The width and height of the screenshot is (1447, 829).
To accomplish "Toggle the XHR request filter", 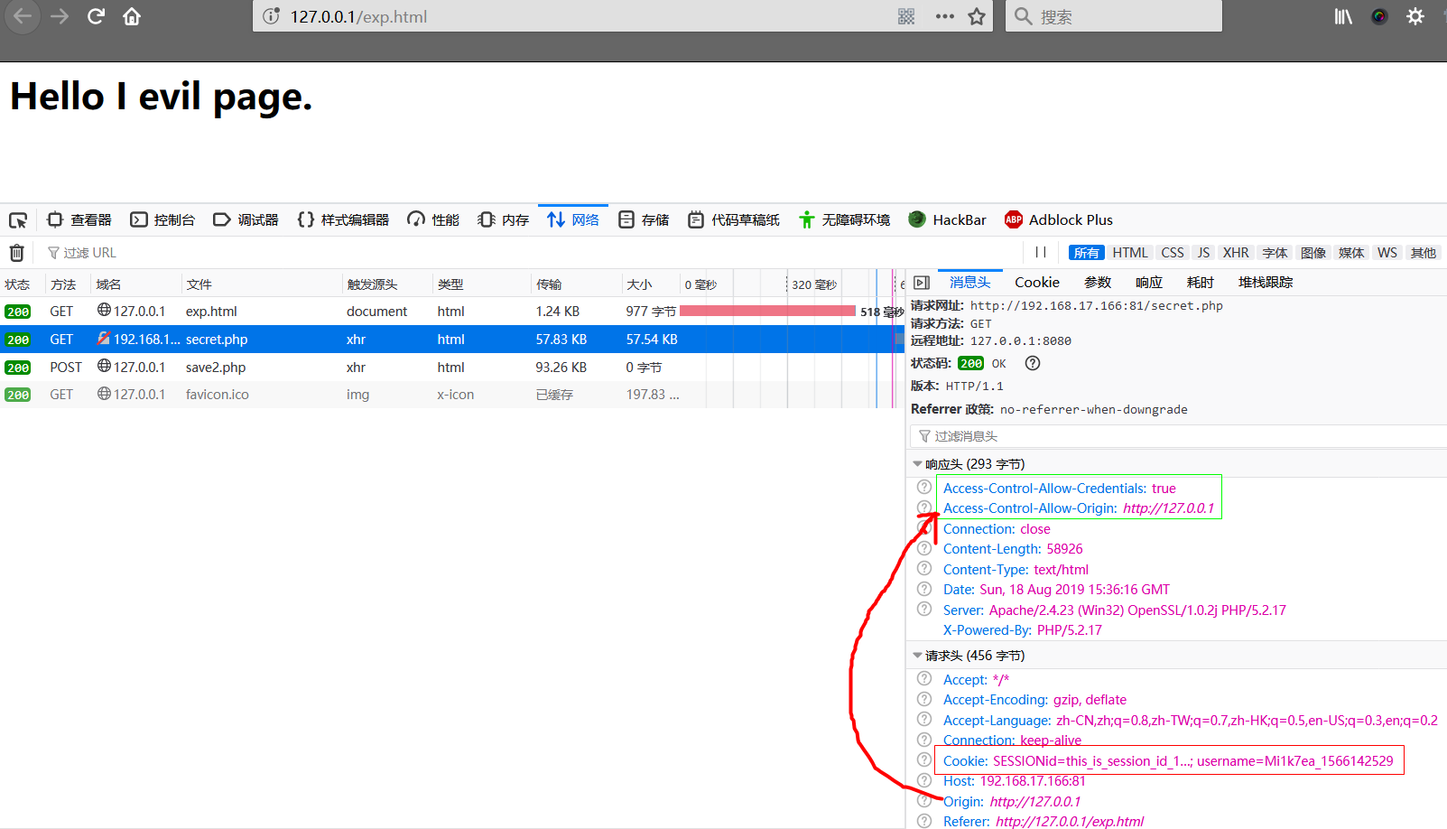I will tap(1235, 253).
